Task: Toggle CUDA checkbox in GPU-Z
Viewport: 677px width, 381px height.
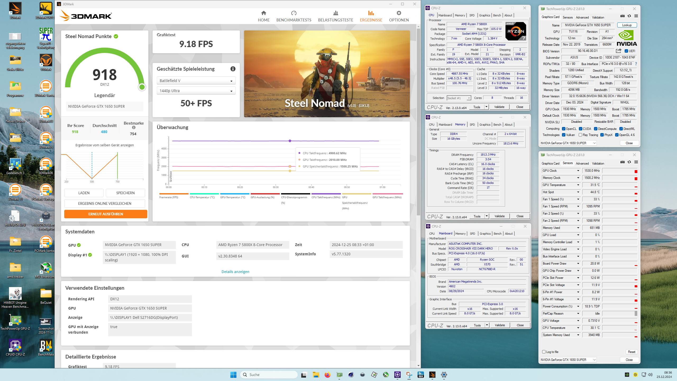Action: (580, 129)
